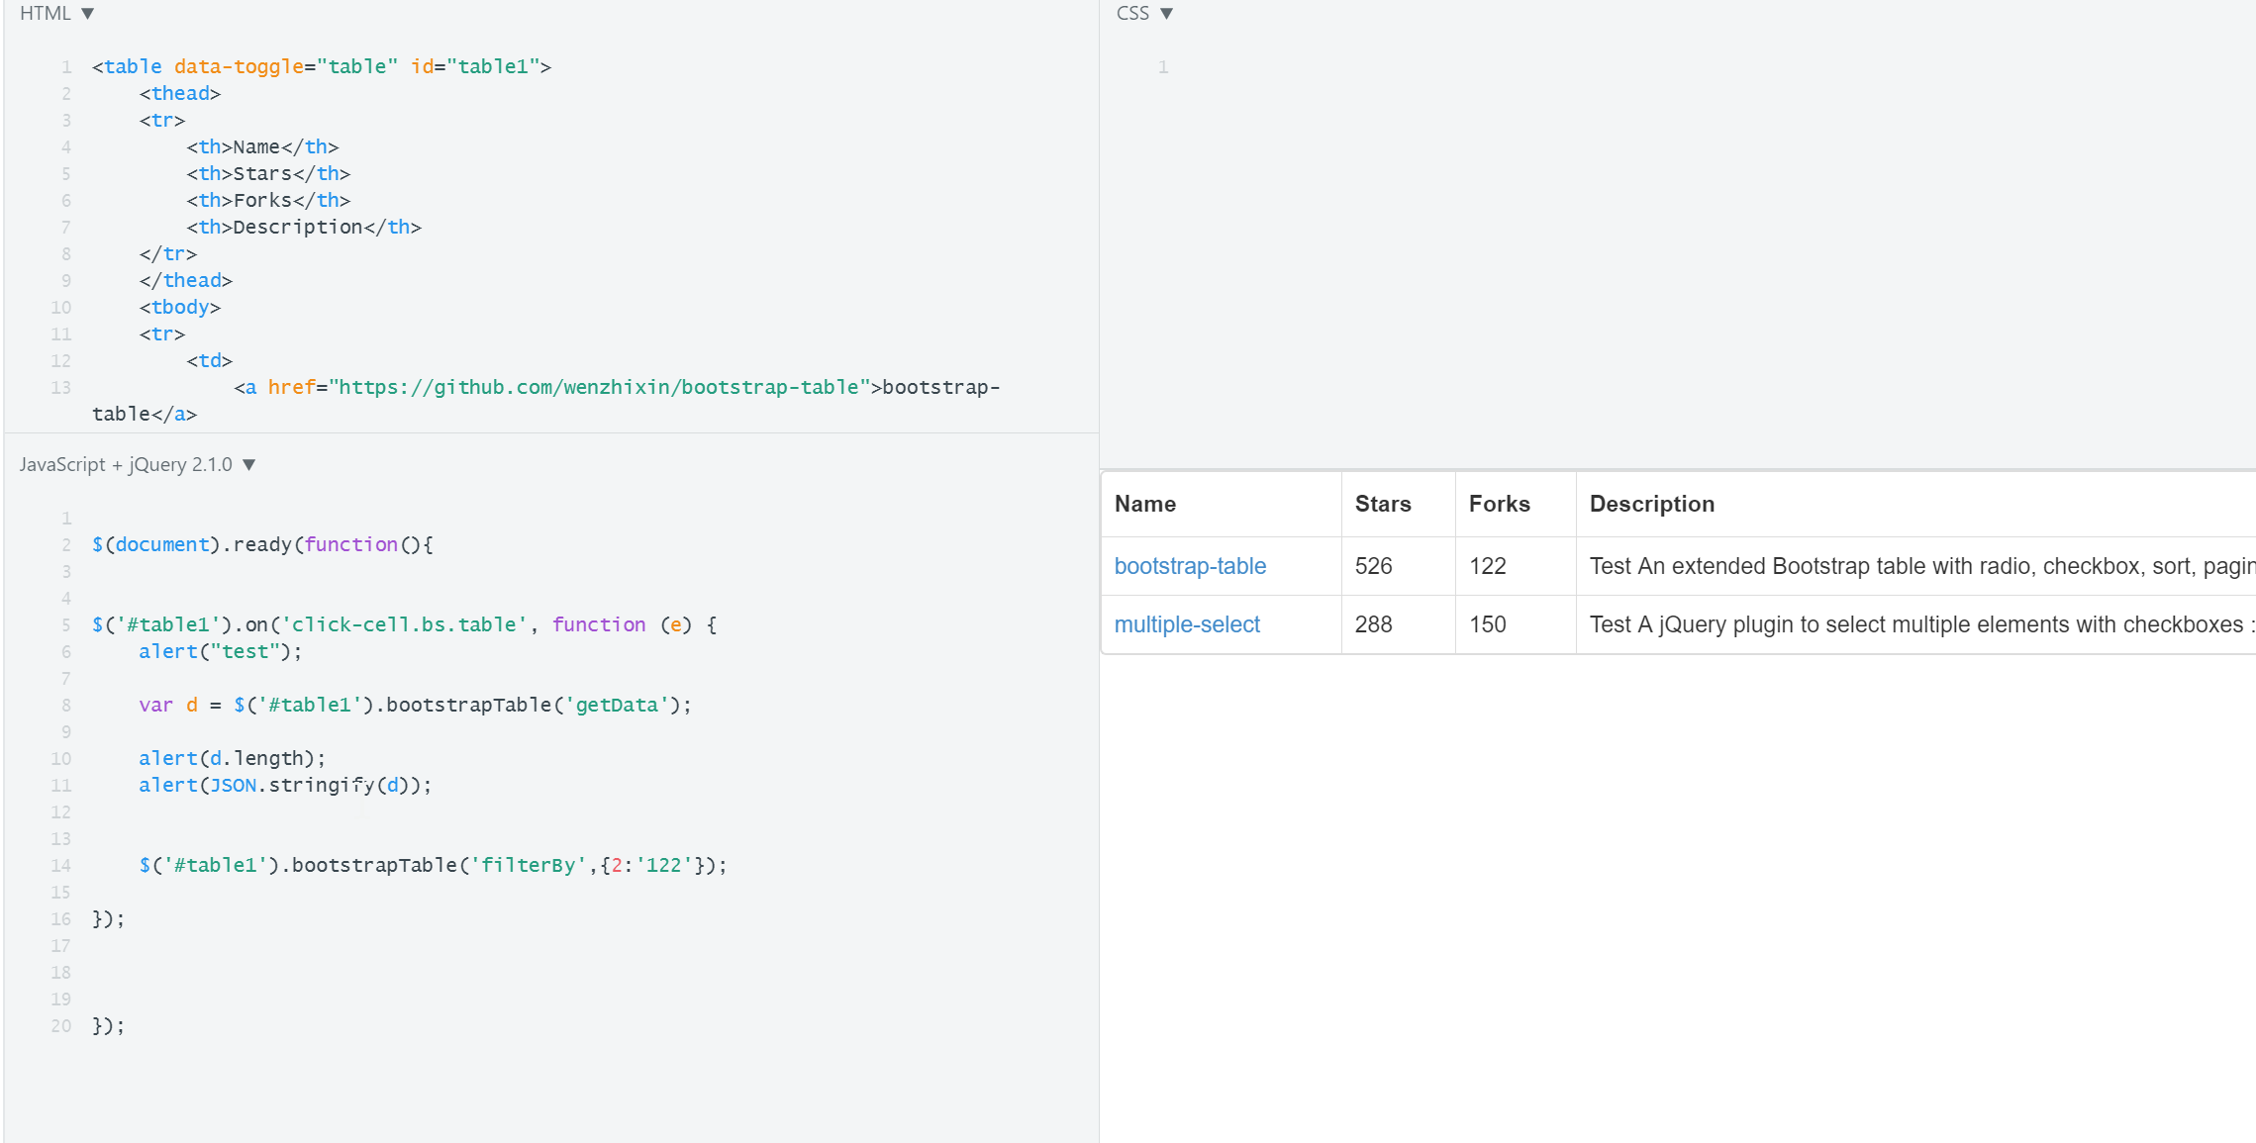Click the JavaScript panel label
Image resolution: width=2256 pixels, height=1143 pixels.
coord(127,464)
